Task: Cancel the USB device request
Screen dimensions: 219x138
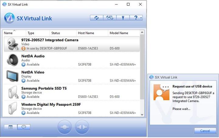Action: (x=205, y=131)
